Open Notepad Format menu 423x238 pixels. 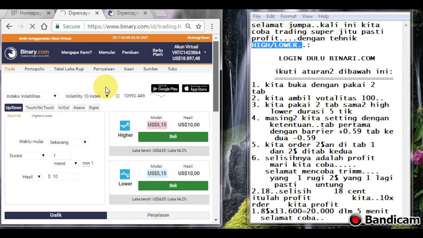pos(288,16)
